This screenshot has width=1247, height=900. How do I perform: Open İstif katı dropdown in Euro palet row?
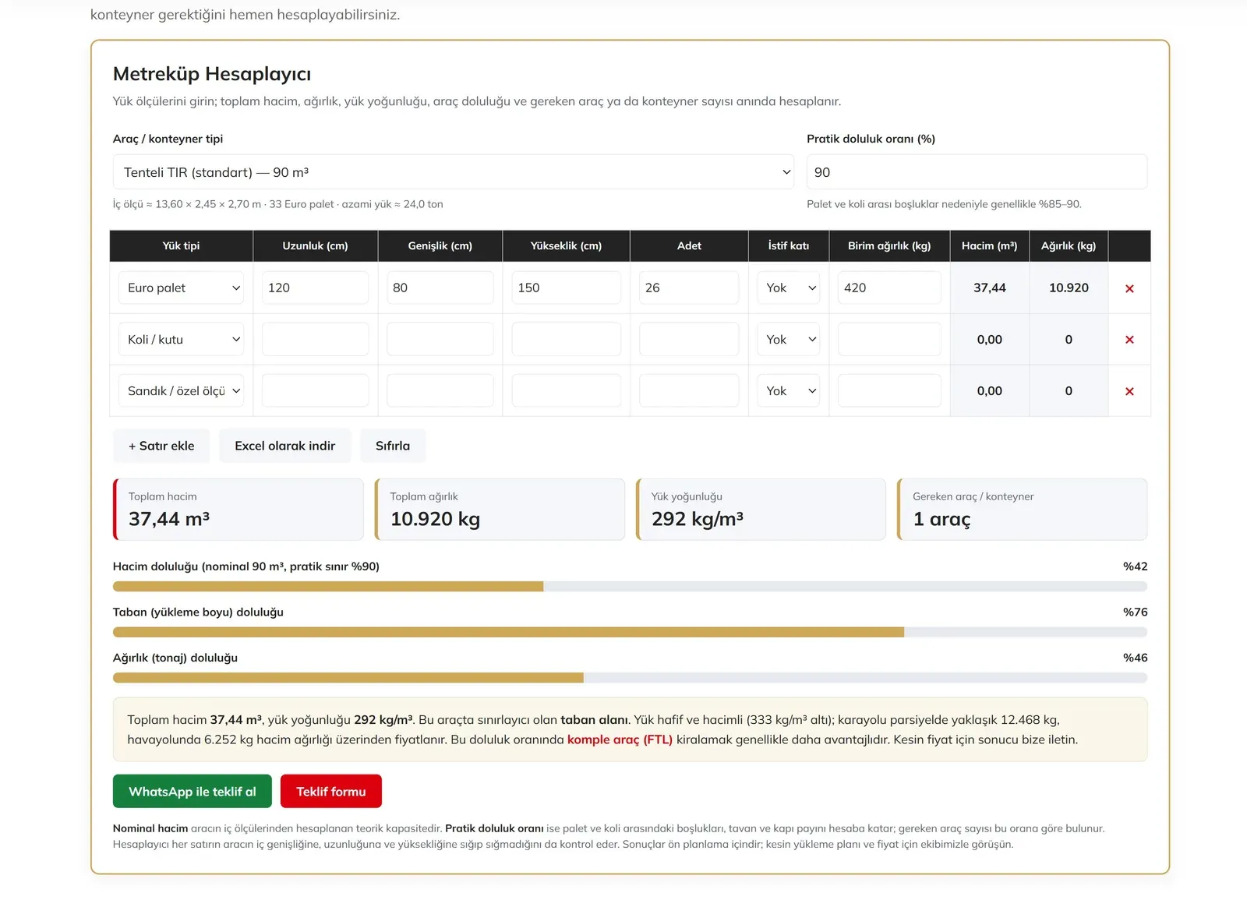tap(789, 288)
